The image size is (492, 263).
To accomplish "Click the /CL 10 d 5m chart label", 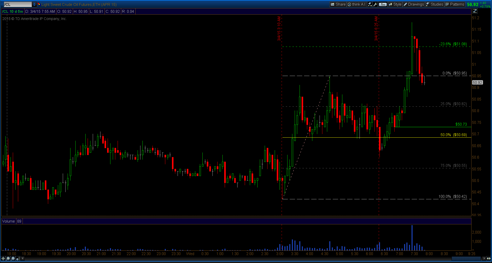I will 13,12.
